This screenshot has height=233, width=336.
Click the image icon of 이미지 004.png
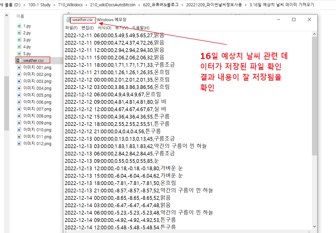[x=19, y=88]
